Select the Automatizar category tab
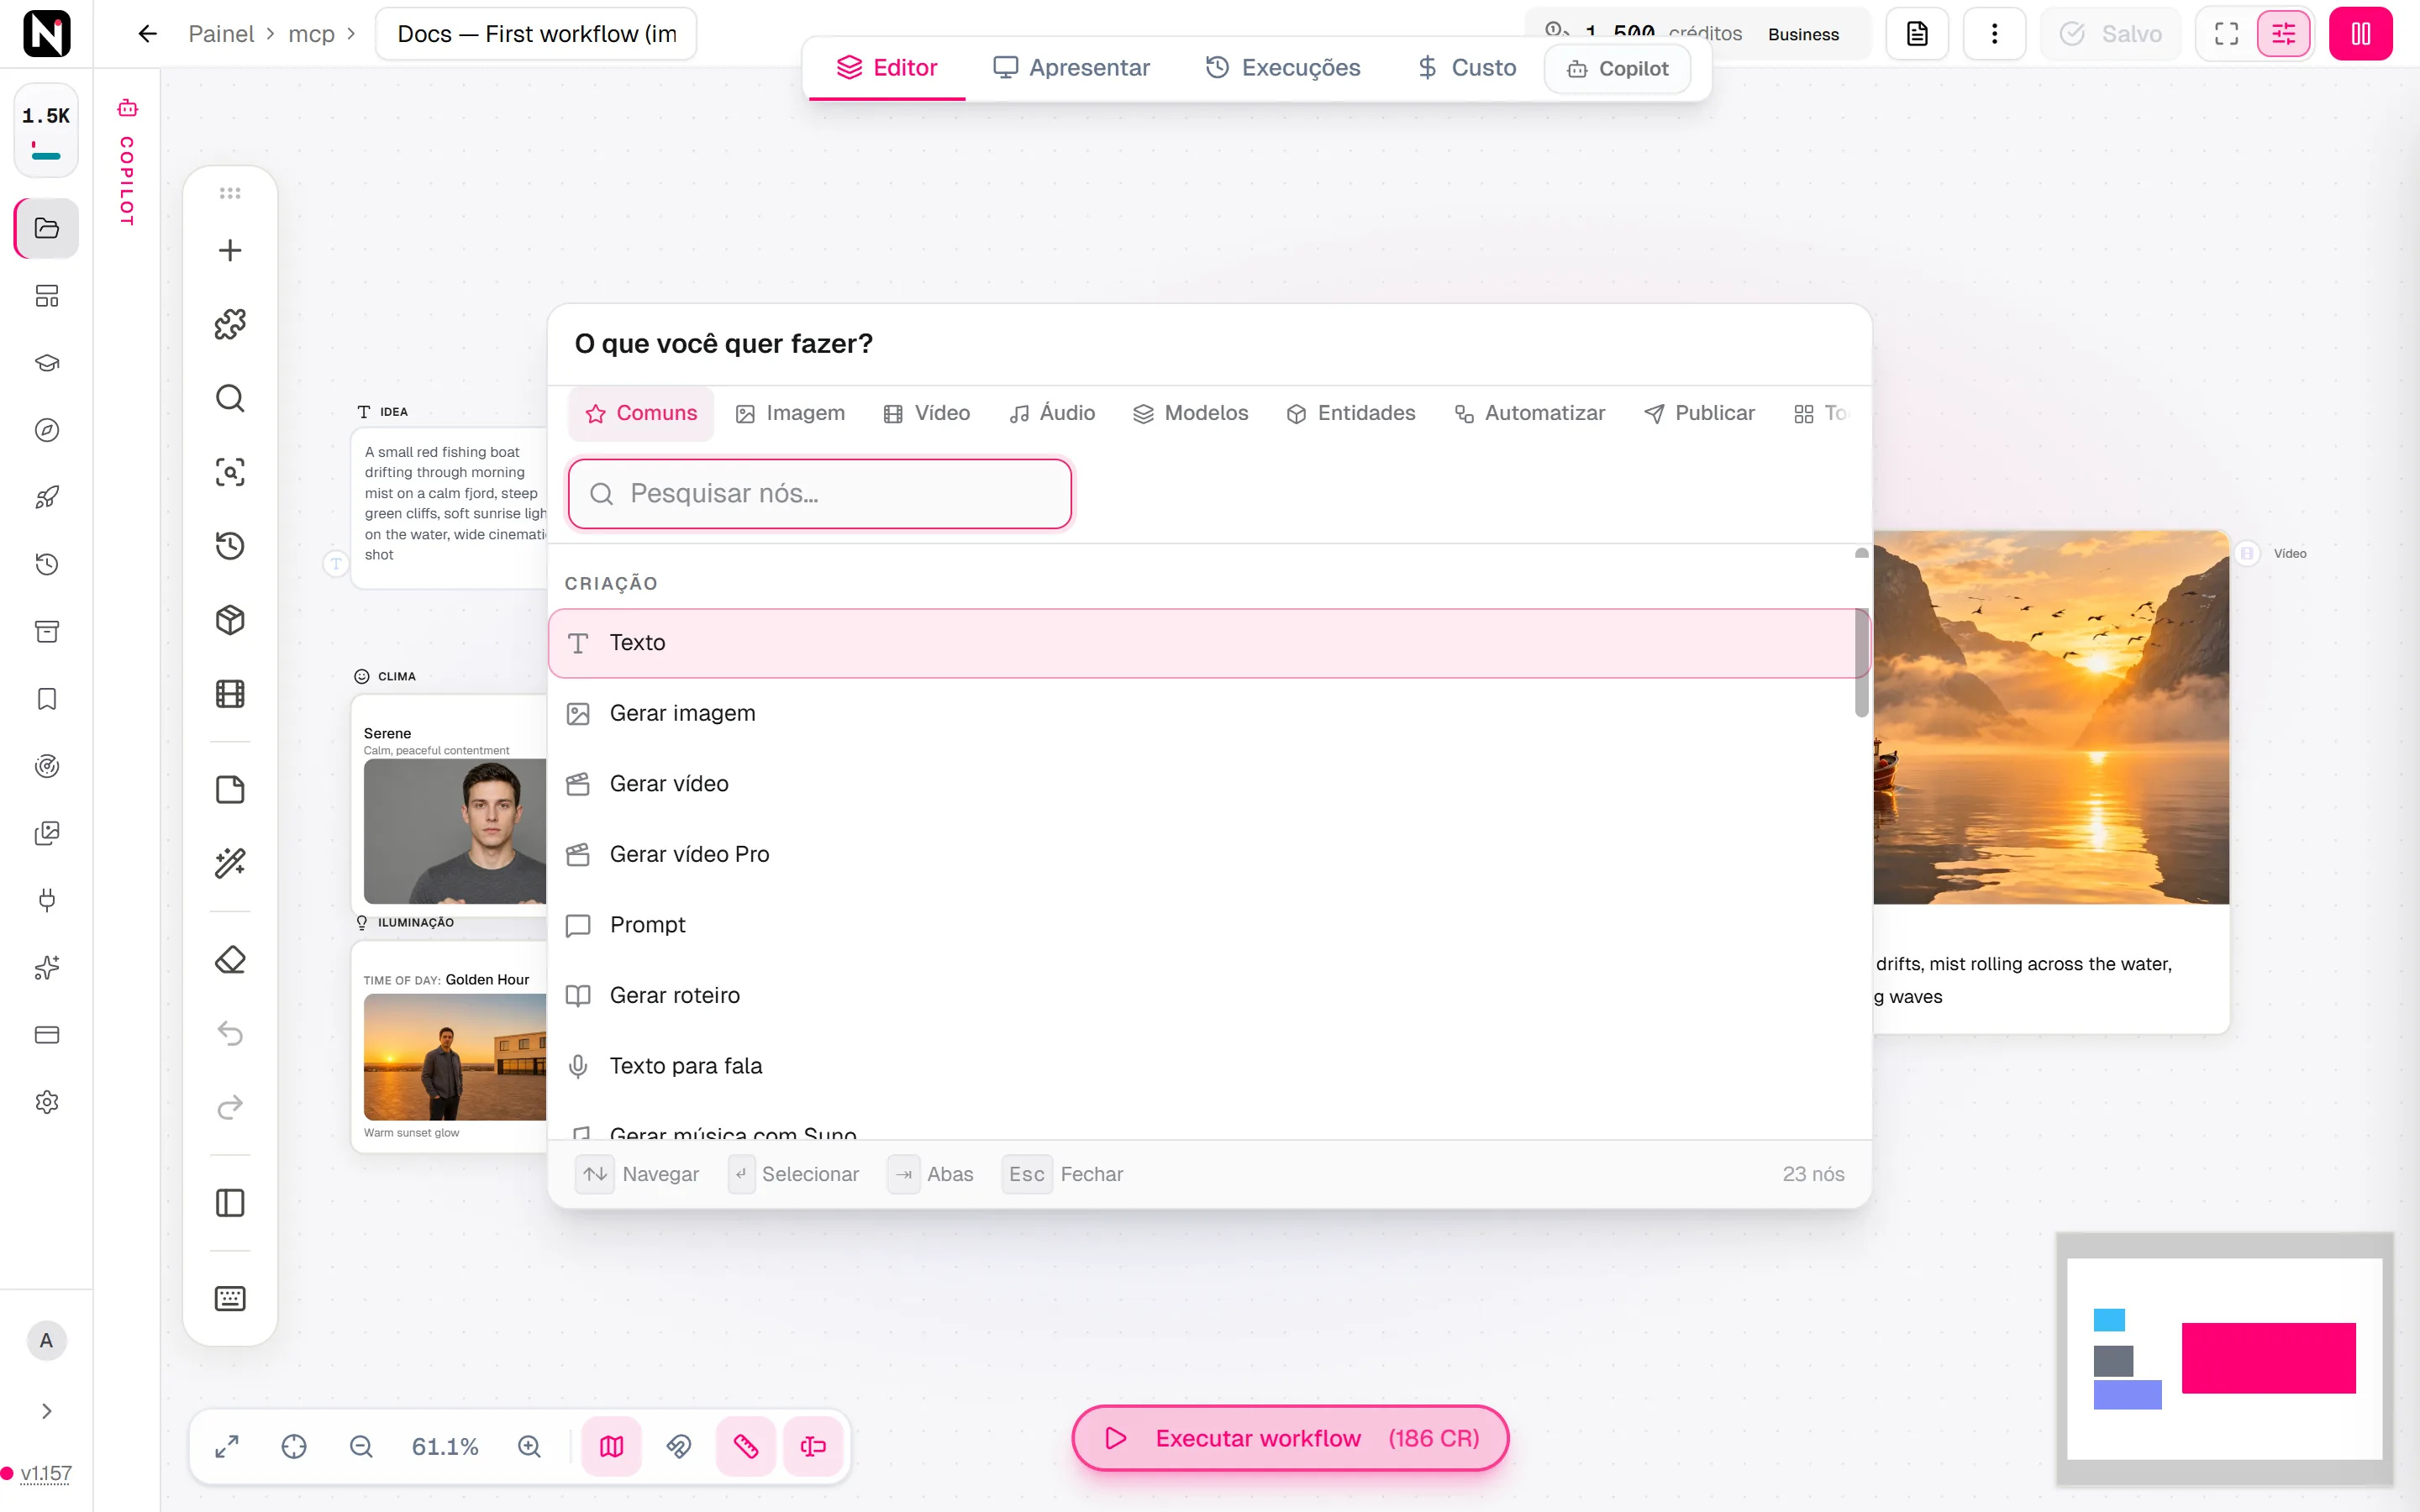The image size is (2420, 1512). tap(1530, 413)
